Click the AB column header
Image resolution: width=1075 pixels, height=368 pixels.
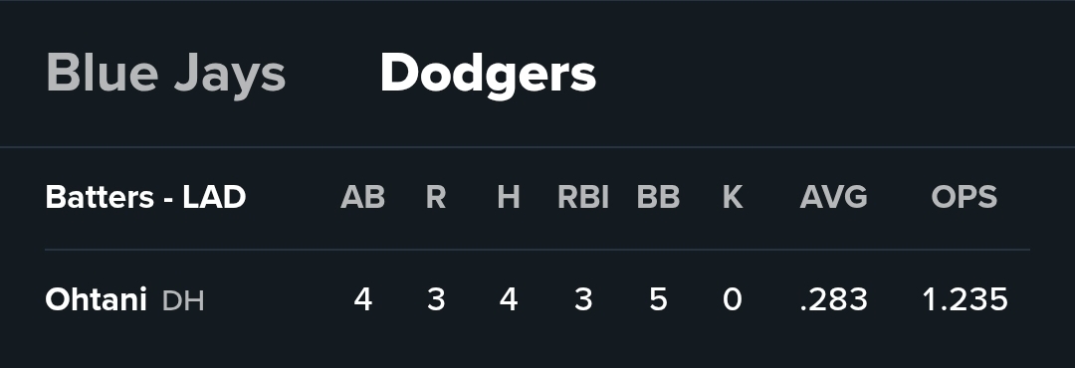362,197
